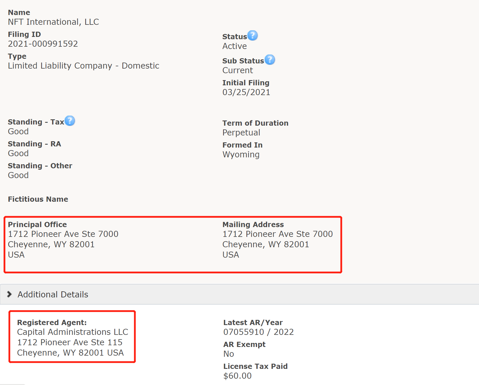Click Cheyenne, WY 82001 under Mailing Address
The image size is (479, 385).
pos(266,245)
